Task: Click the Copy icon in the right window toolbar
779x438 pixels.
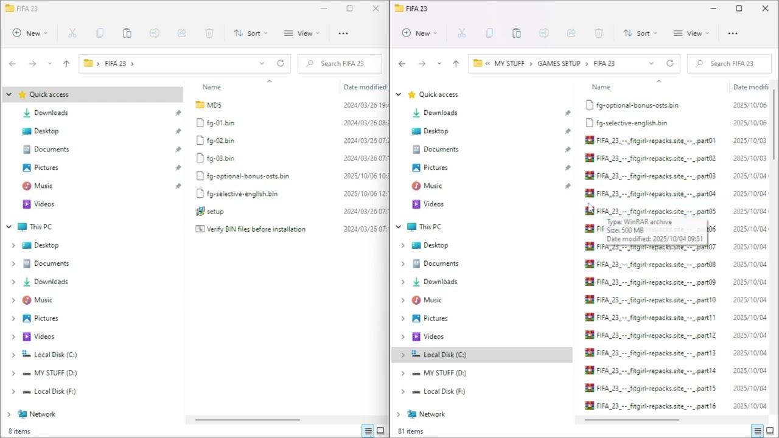Action: tap(489, 33)
